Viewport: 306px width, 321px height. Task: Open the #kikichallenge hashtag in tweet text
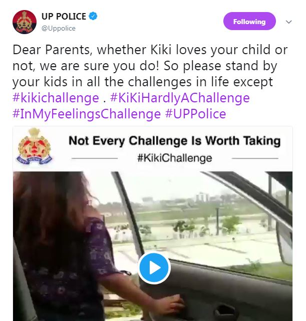[56, 97]
